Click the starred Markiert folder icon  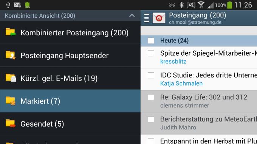pos(11,101)
